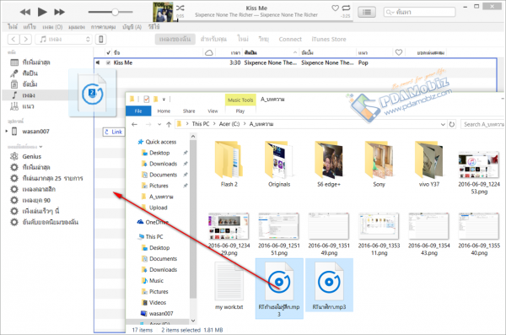
Task: Open the Home ribbon tab in Explorer
Action: [x=164, y=111]
